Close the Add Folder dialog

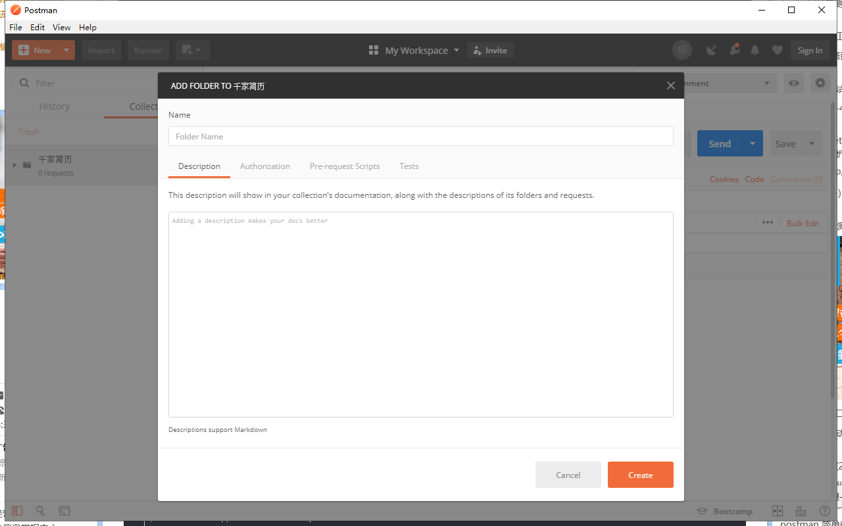pos(671,85)
